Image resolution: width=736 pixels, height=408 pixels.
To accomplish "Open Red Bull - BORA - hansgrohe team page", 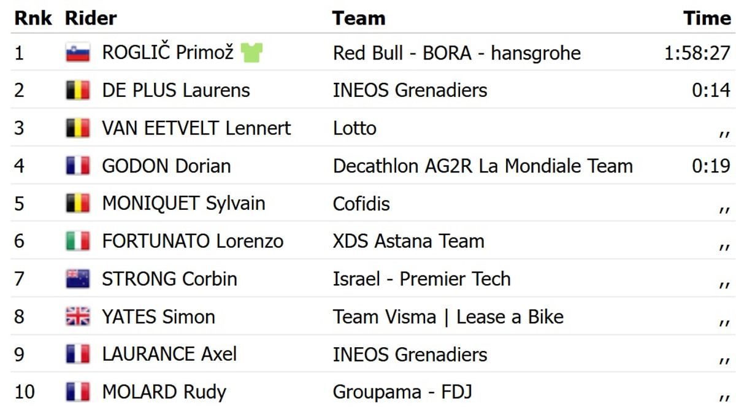I will click(456, 53).
